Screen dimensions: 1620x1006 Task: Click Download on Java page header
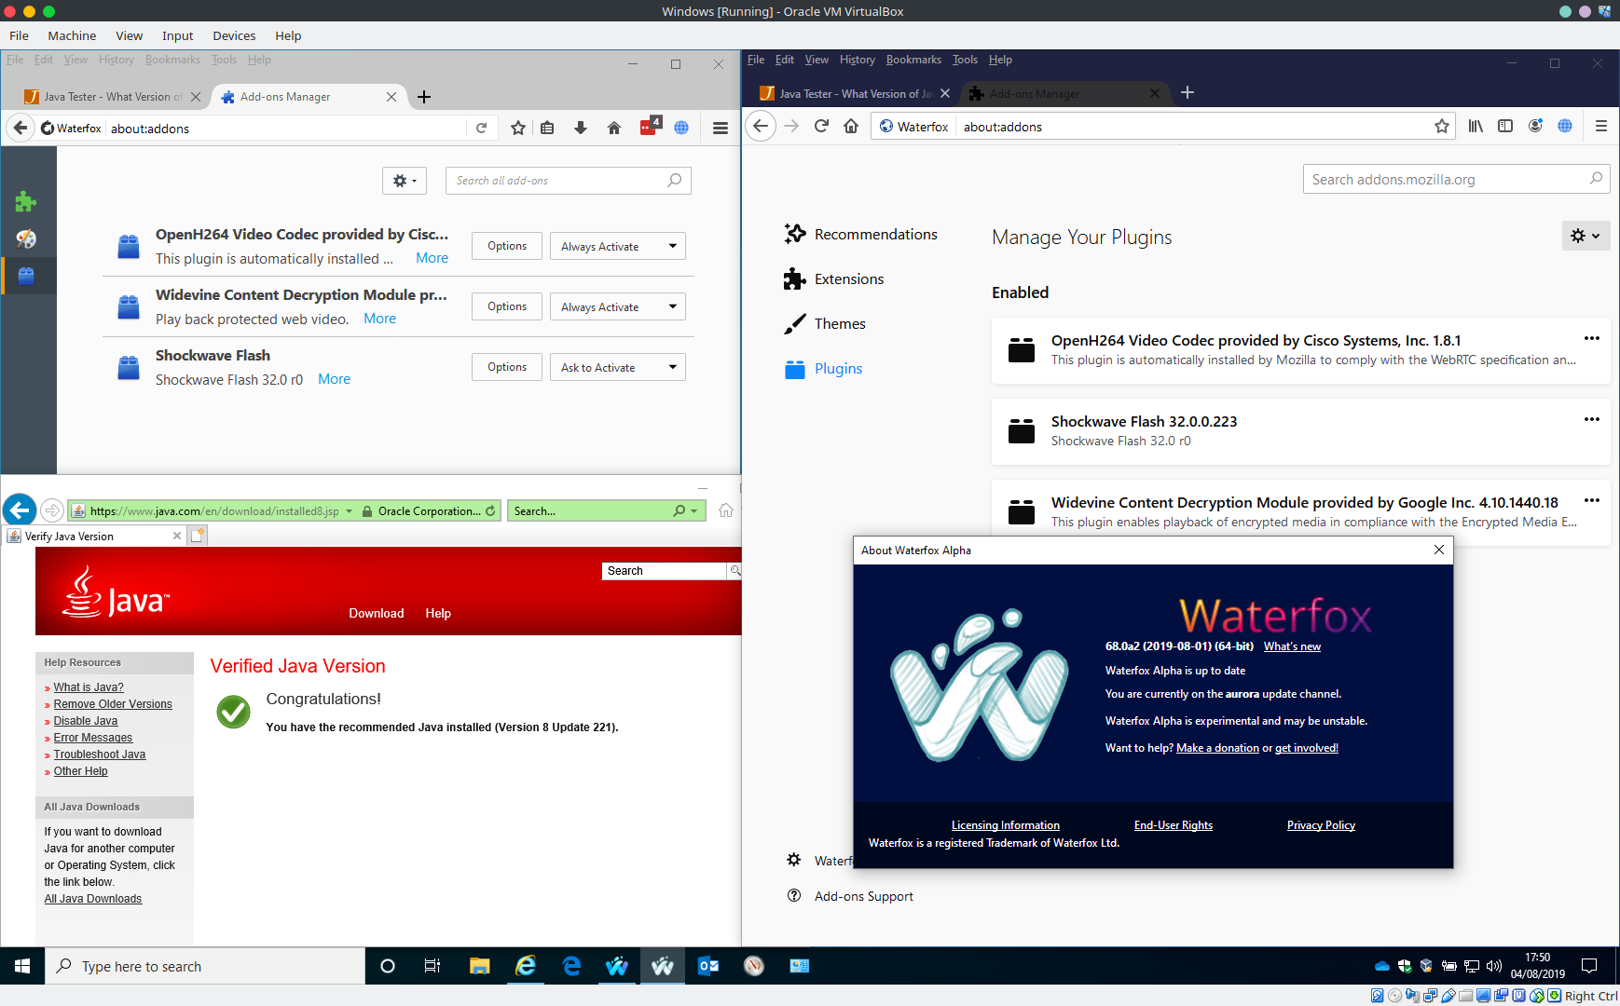[x=377, y=613]
